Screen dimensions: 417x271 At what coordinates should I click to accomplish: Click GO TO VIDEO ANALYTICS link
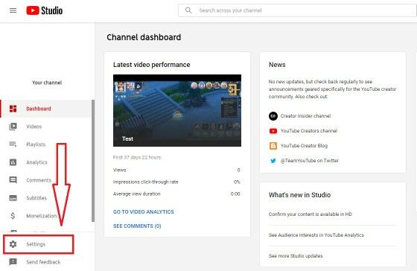click(143, 211)
